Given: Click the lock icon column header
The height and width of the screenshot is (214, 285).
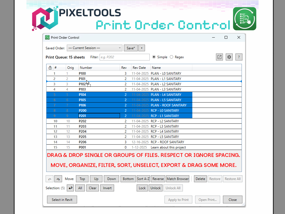Looking at the screenshot, I should pyautogui.click(x=50, y=68).
